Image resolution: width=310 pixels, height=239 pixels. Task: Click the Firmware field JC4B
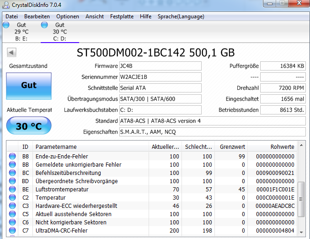pos(160,66)
